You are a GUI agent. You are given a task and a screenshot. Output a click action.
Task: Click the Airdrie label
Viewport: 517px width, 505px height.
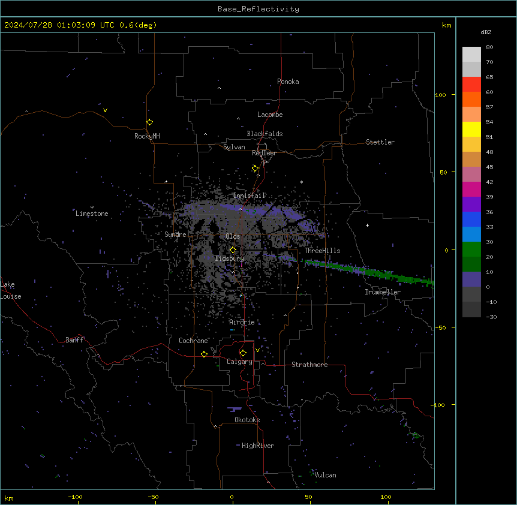point(242,322)
